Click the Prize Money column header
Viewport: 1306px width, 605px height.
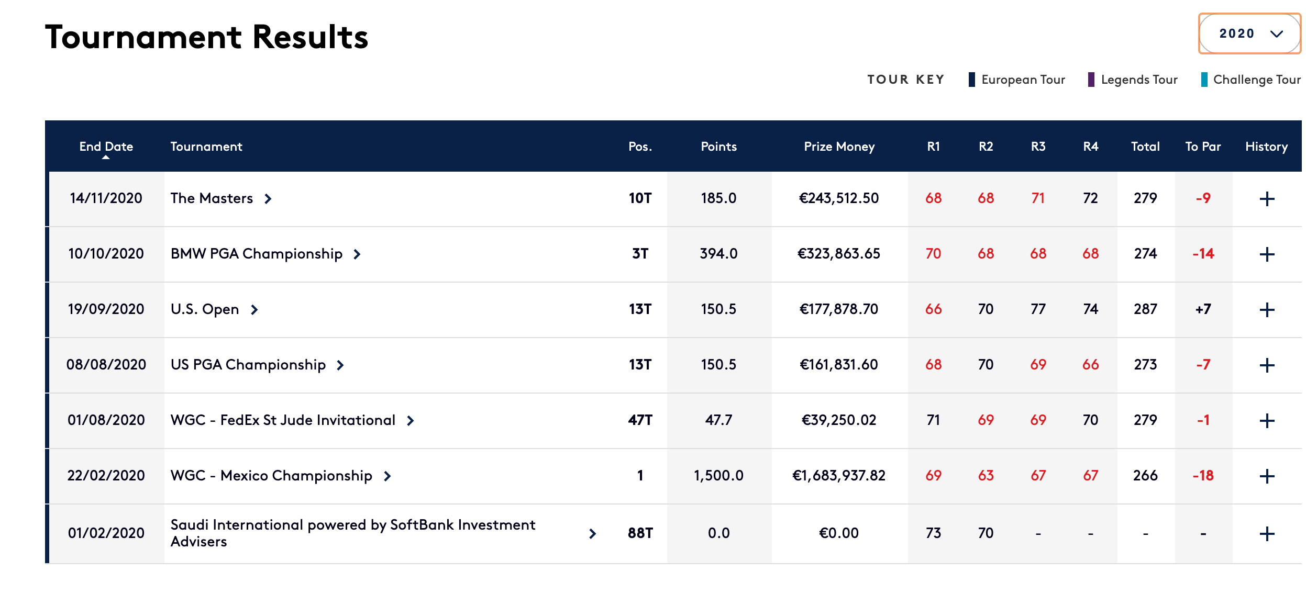[839, 147]
